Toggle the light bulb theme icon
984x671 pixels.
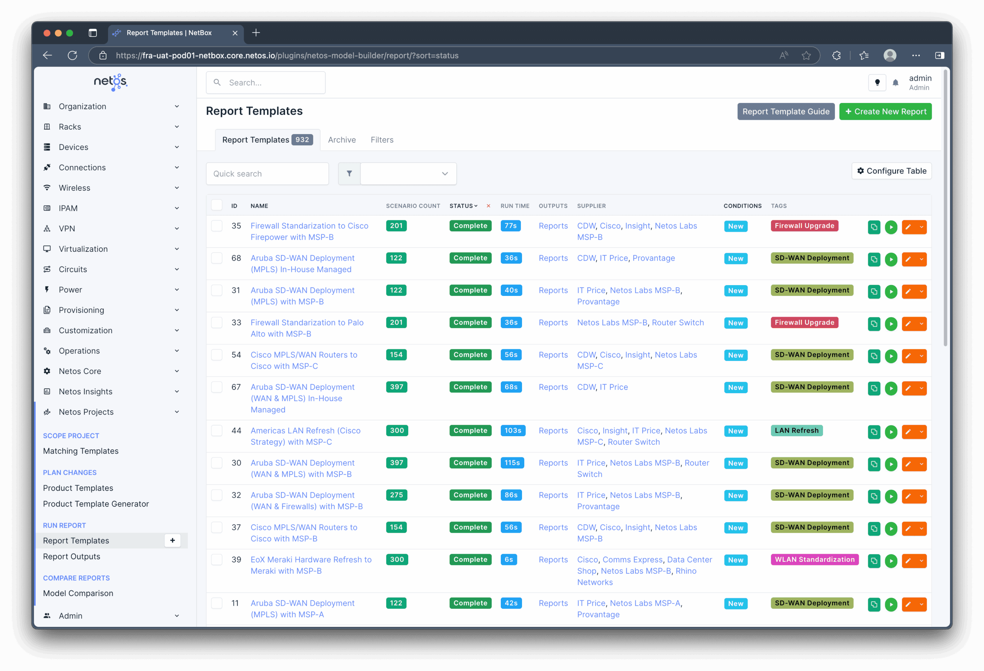coord(877,83)
